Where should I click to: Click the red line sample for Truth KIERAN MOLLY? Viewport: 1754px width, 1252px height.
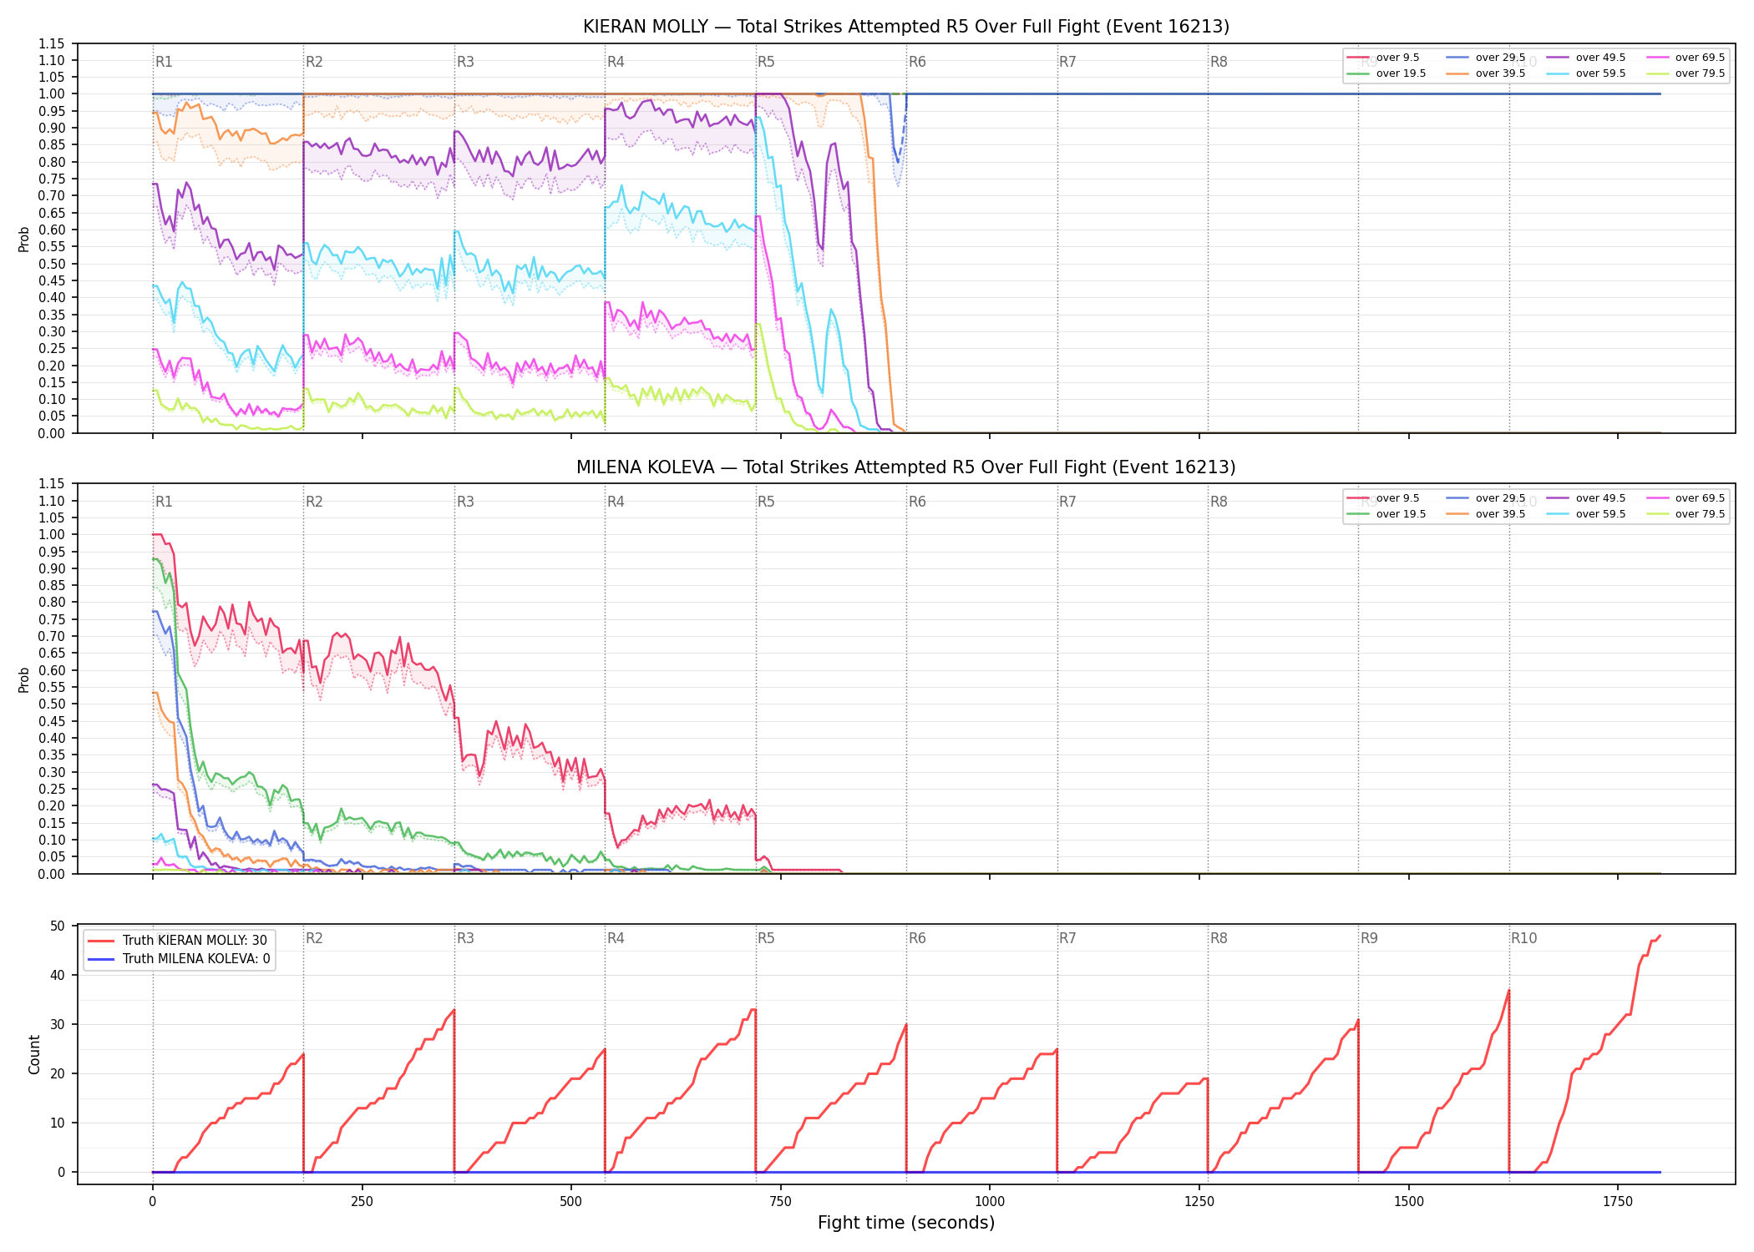[102, 941]
